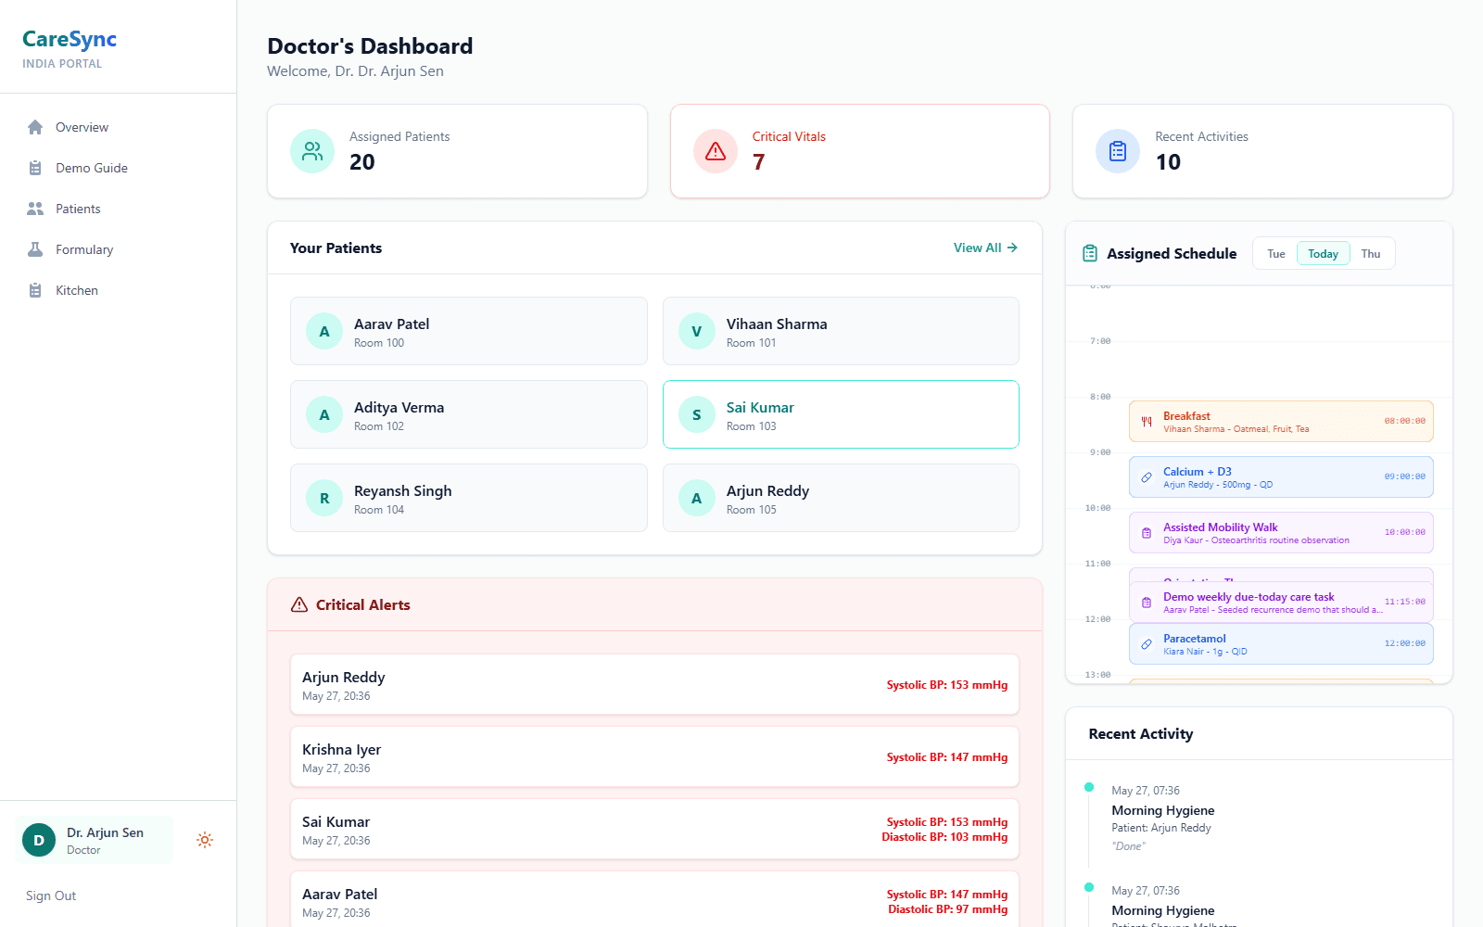Screen dimensions: 1483x927
Task: Click Vihaan Sharma's V avatar
Action: click(697, 331)
